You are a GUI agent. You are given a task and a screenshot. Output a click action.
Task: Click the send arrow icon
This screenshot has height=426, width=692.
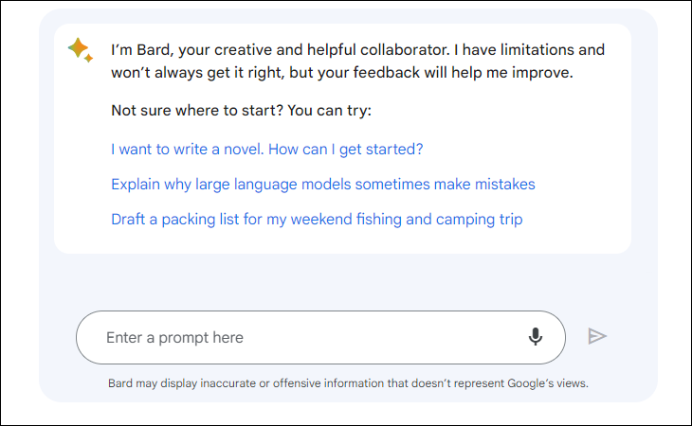click(597, 337)
